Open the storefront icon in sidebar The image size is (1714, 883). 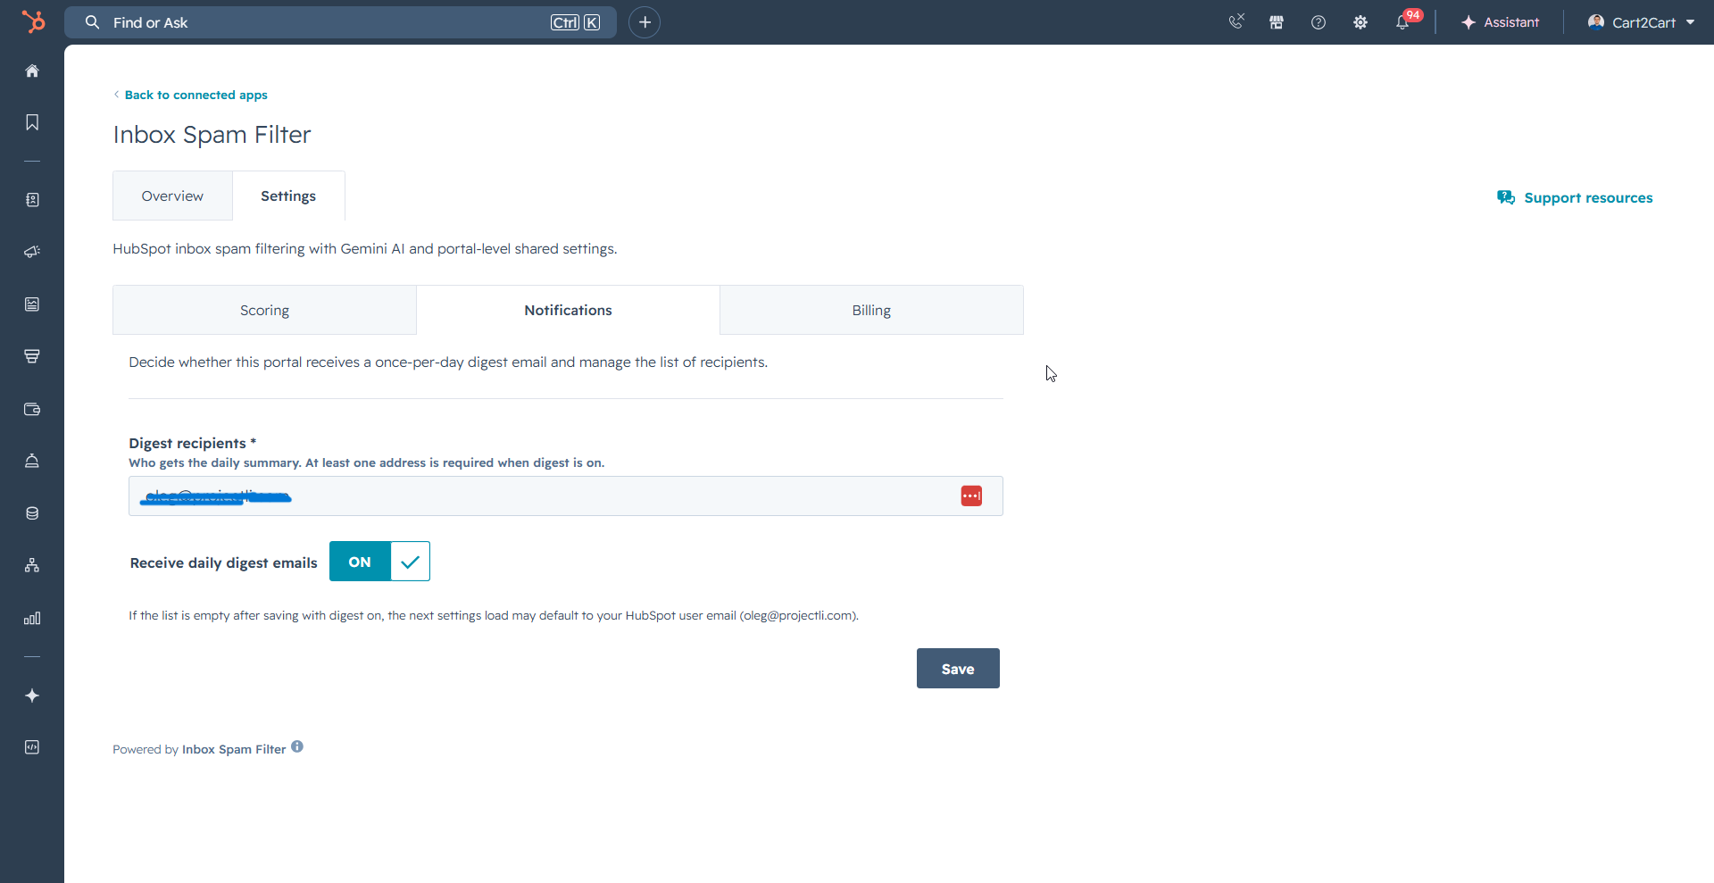32,356
